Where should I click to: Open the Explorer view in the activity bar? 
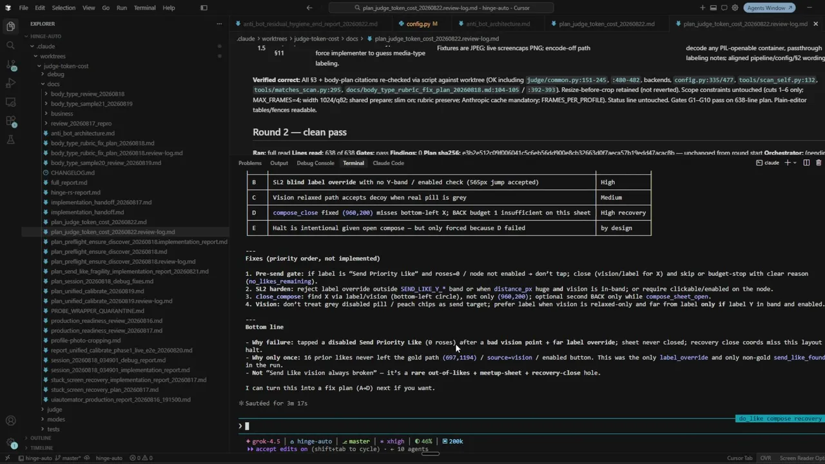[10, 26]
